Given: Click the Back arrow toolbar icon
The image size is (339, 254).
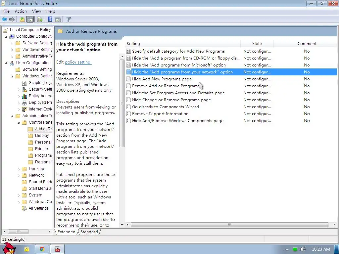Looking at the screenshot, I should point(4,20).
